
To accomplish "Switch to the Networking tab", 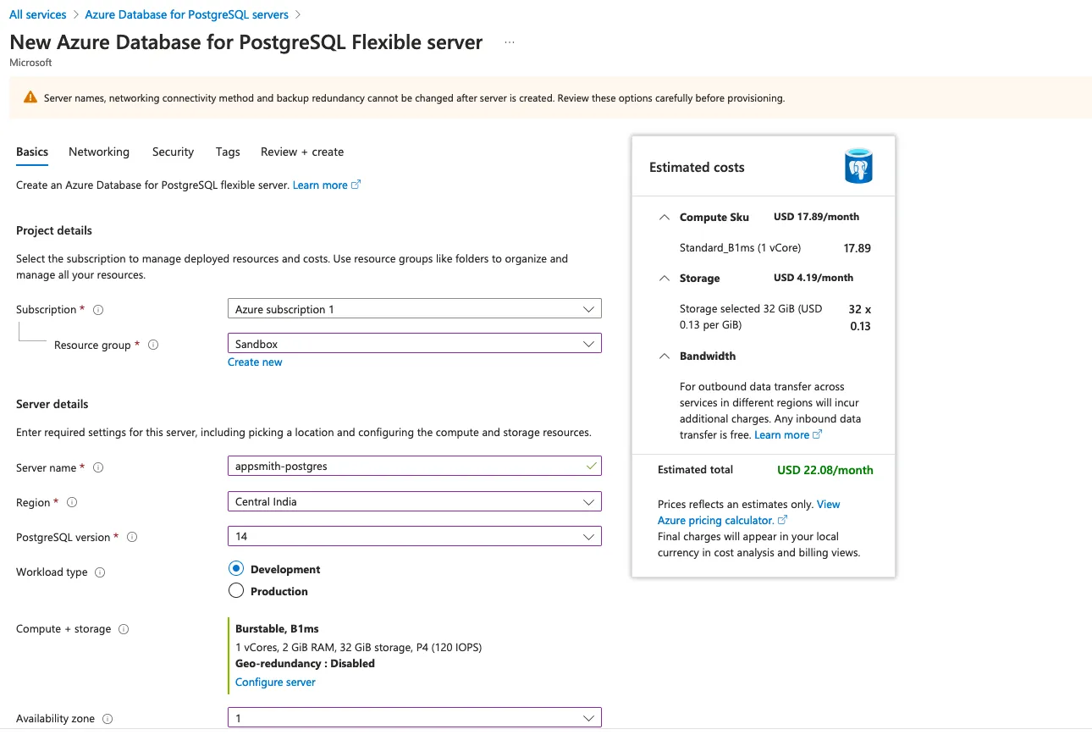I will click(x=99, y=152).
